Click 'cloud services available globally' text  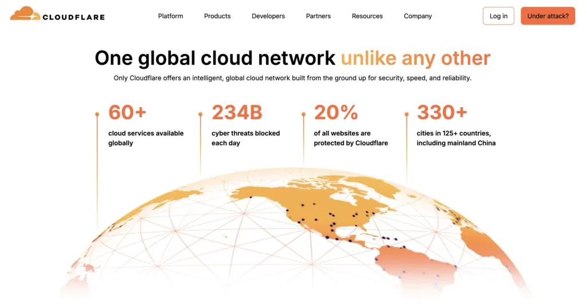coord(146,138)
